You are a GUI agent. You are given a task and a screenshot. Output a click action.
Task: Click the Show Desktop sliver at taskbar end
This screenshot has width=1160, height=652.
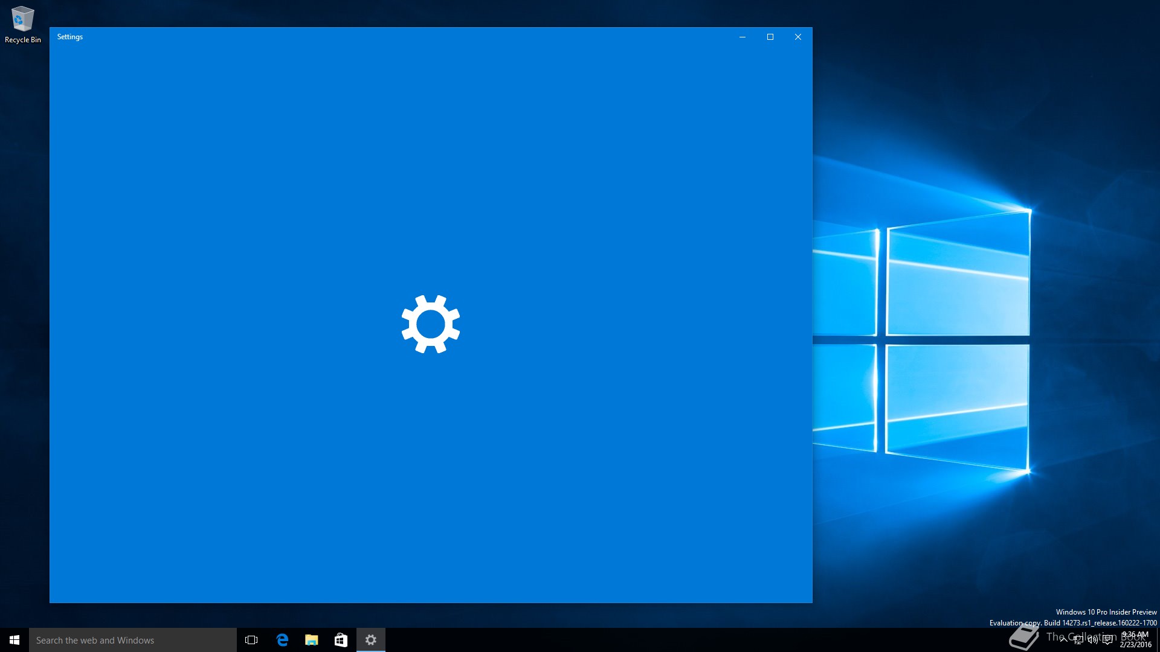[x=1158, y=640]
